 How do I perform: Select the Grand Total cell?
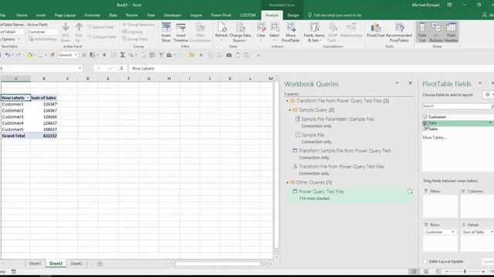[15, 135]
